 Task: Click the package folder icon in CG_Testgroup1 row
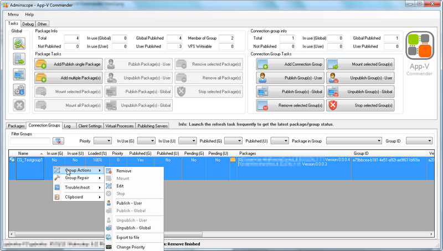[233, 160]
